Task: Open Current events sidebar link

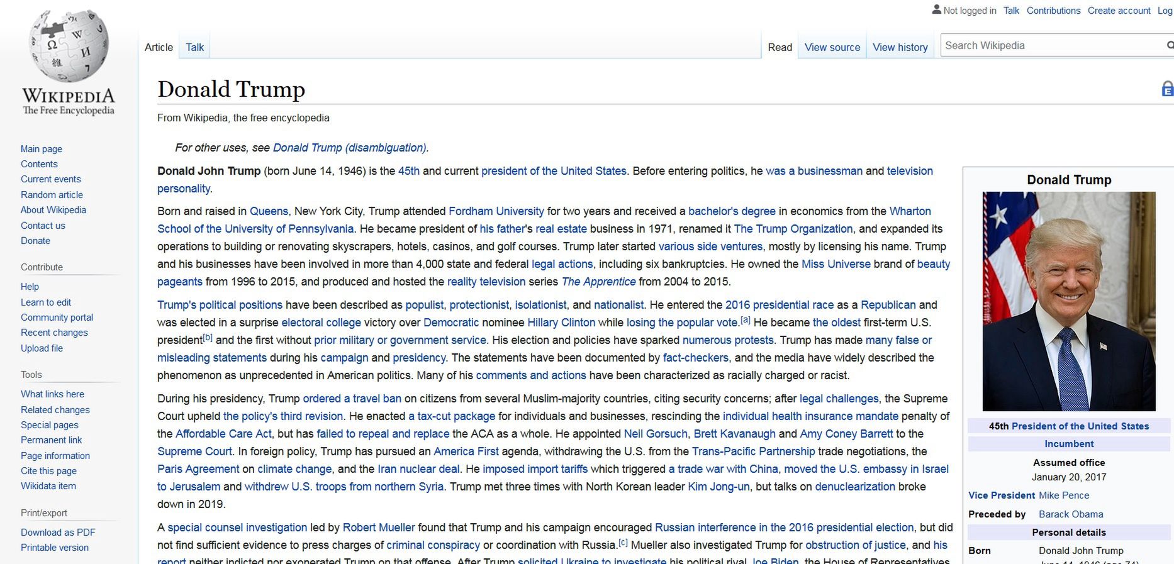Action: [x=51, y=179]
